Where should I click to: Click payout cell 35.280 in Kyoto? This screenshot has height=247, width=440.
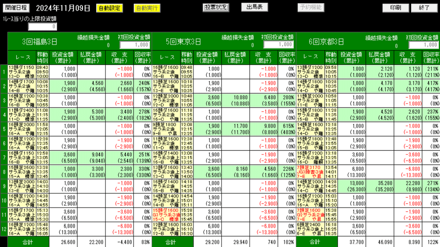pos(380,186)
